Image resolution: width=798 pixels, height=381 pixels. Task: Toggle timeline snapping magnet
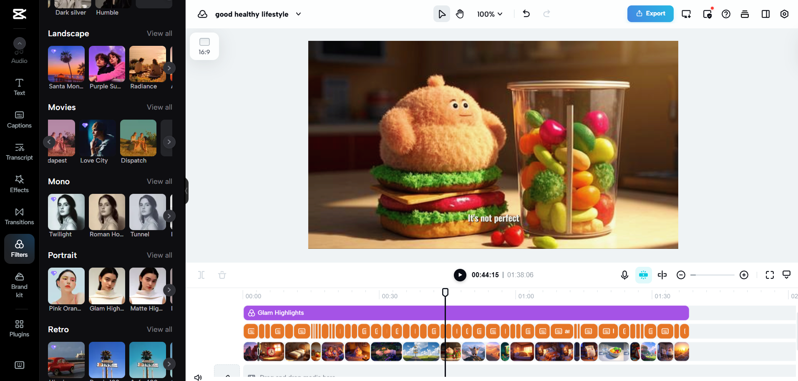[643, 275]
